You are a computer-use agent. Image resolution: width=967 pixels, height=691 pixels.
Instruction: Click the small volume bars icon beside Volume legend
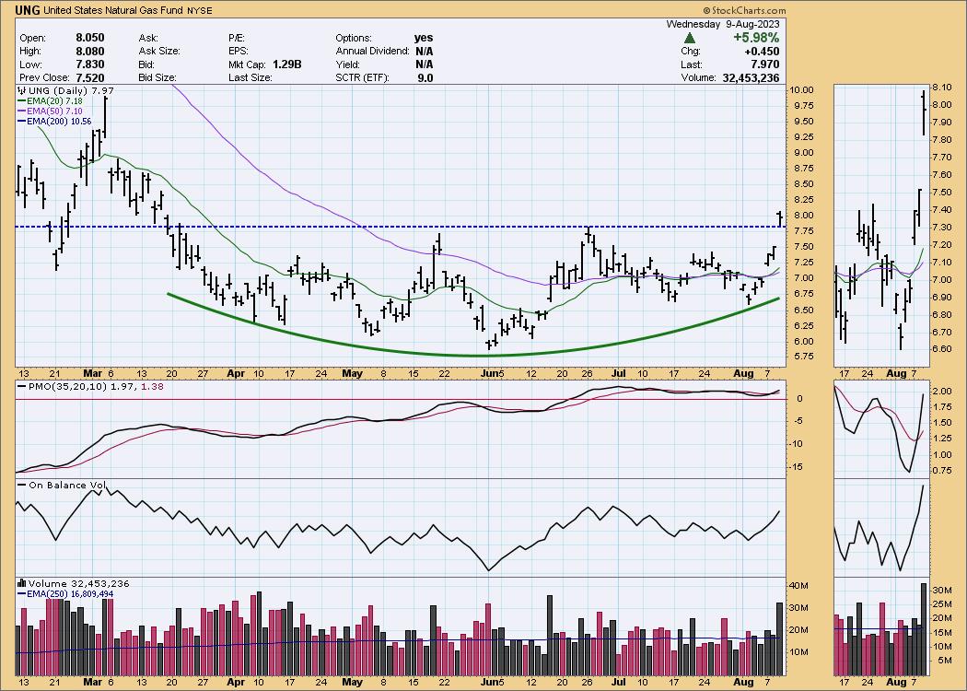(21, 583)
